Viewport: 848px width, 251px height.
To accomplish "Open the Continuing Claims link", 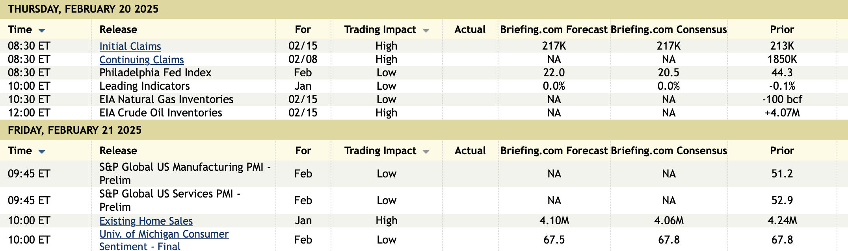I will pyautogui.click(x=141, y=60).
